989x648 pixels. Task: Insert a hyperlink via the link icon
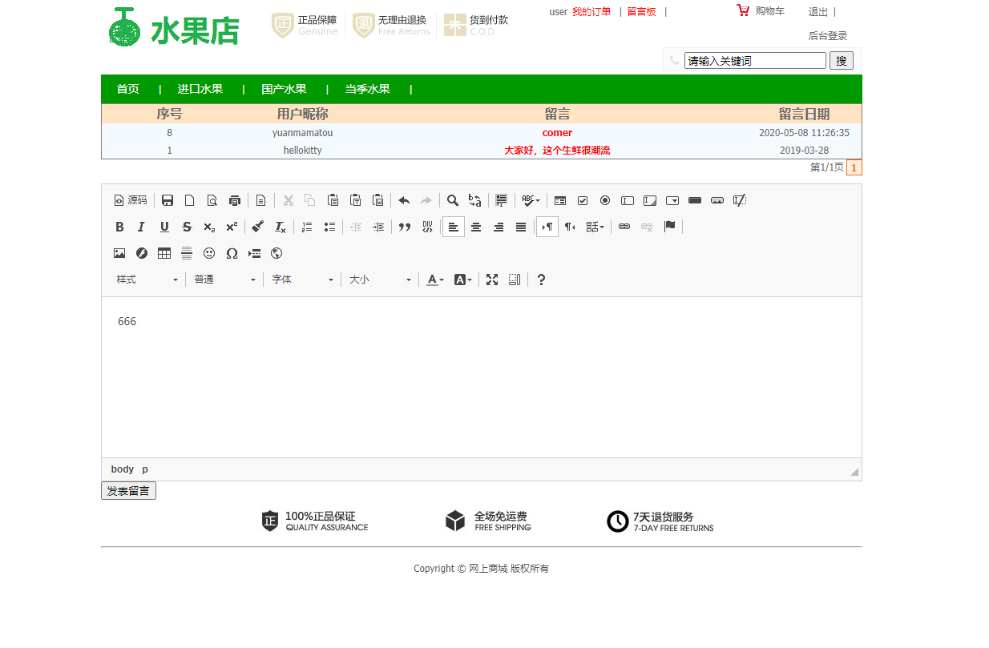point(624,227)
